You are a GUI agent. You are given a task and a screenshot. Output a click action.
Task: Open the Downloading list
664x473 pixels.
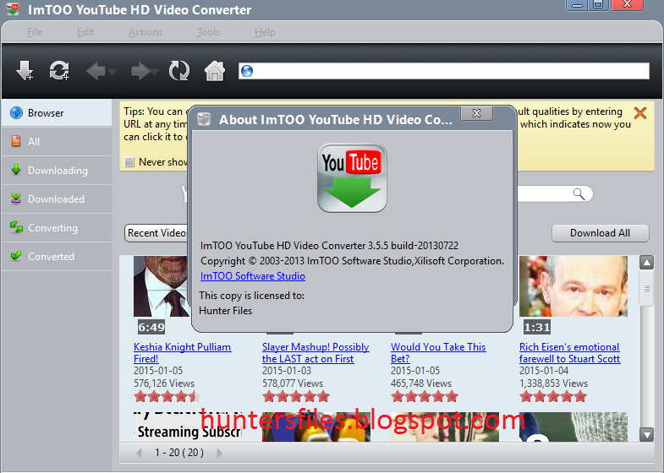point(57,171)
